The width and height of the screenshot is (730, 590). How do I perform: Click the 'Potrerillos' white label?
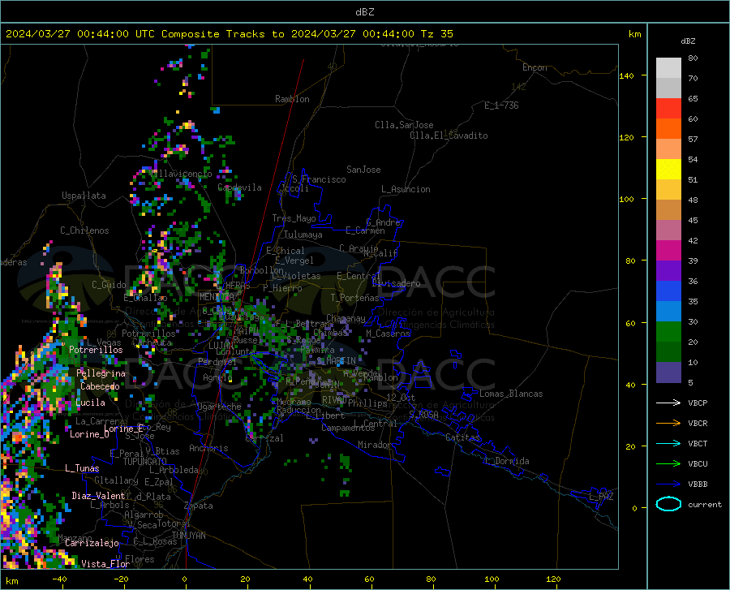(96, 350)
